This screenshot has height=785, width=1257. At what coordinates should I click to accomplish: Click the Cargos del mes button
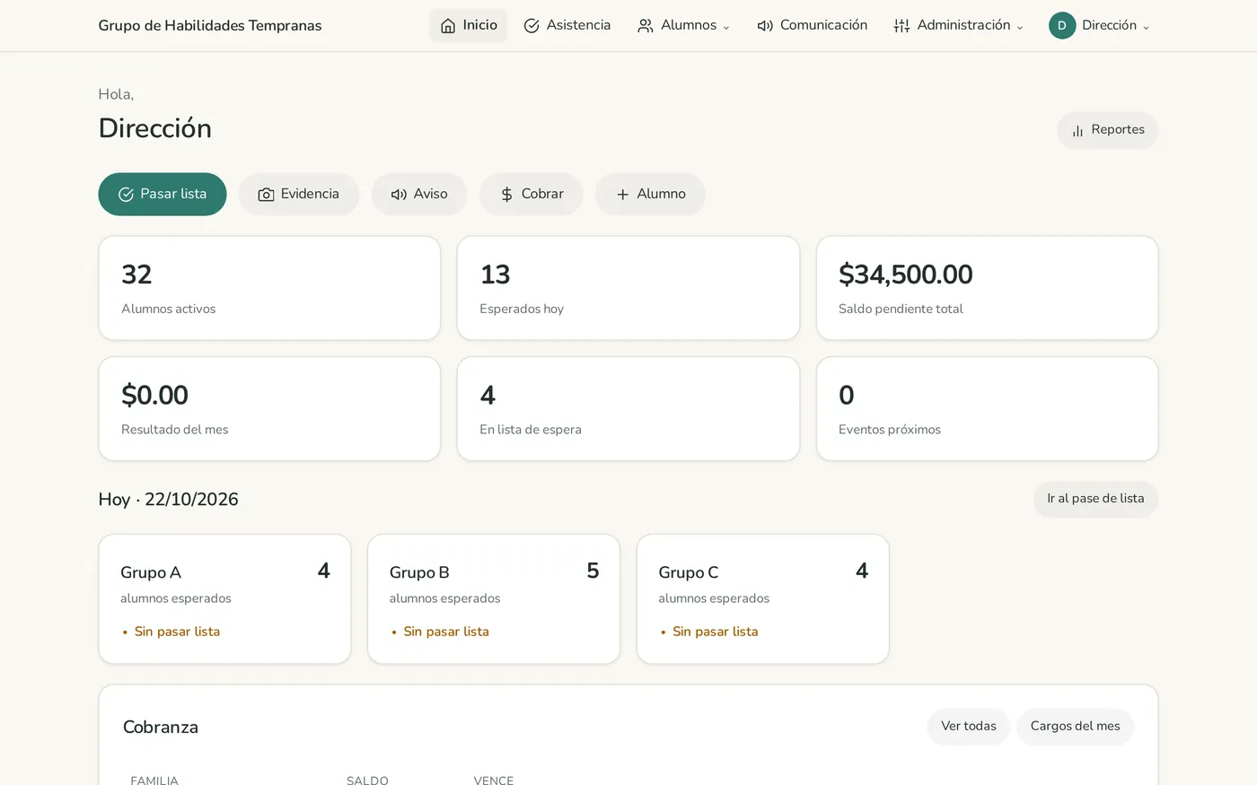pyautogui.click(x=1075, y=727)
